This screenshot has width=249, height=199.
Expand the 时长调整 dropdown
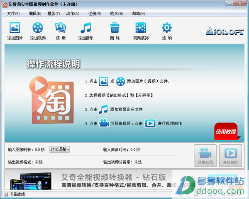(x=59, y=149)
